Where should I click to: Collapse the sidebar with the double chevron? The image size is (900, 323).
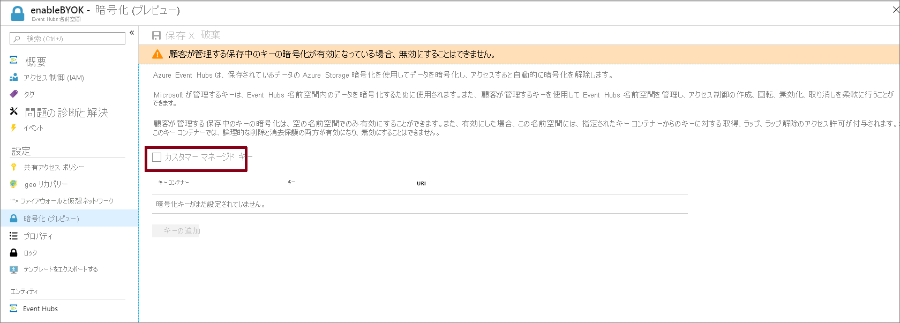point(132,33)
